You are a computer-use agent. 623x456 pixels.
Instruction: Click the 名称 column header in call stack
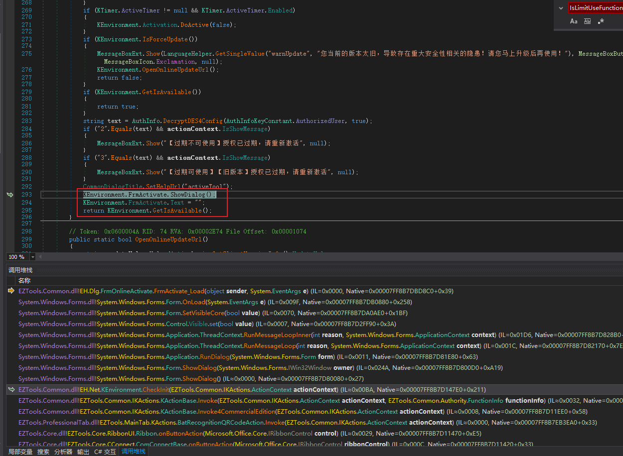24,280
